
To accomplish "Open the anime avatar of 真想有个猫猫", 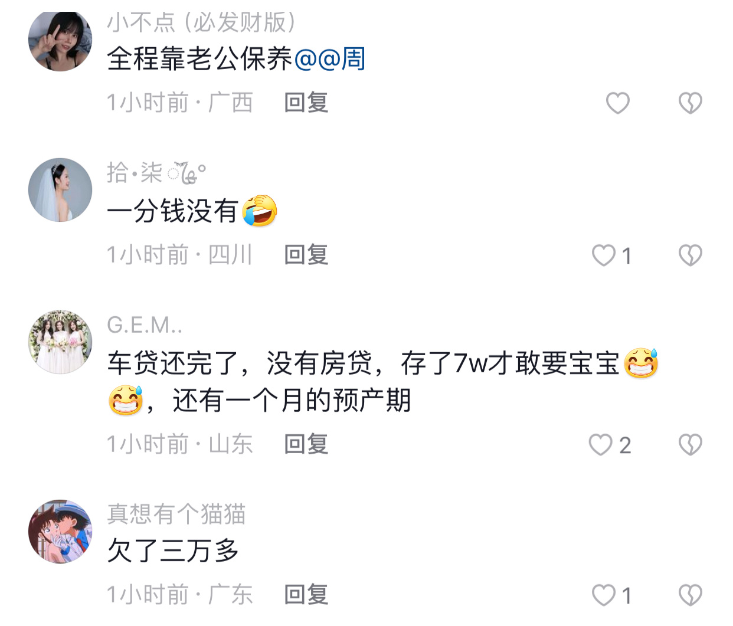I will [x=60, y=532].
